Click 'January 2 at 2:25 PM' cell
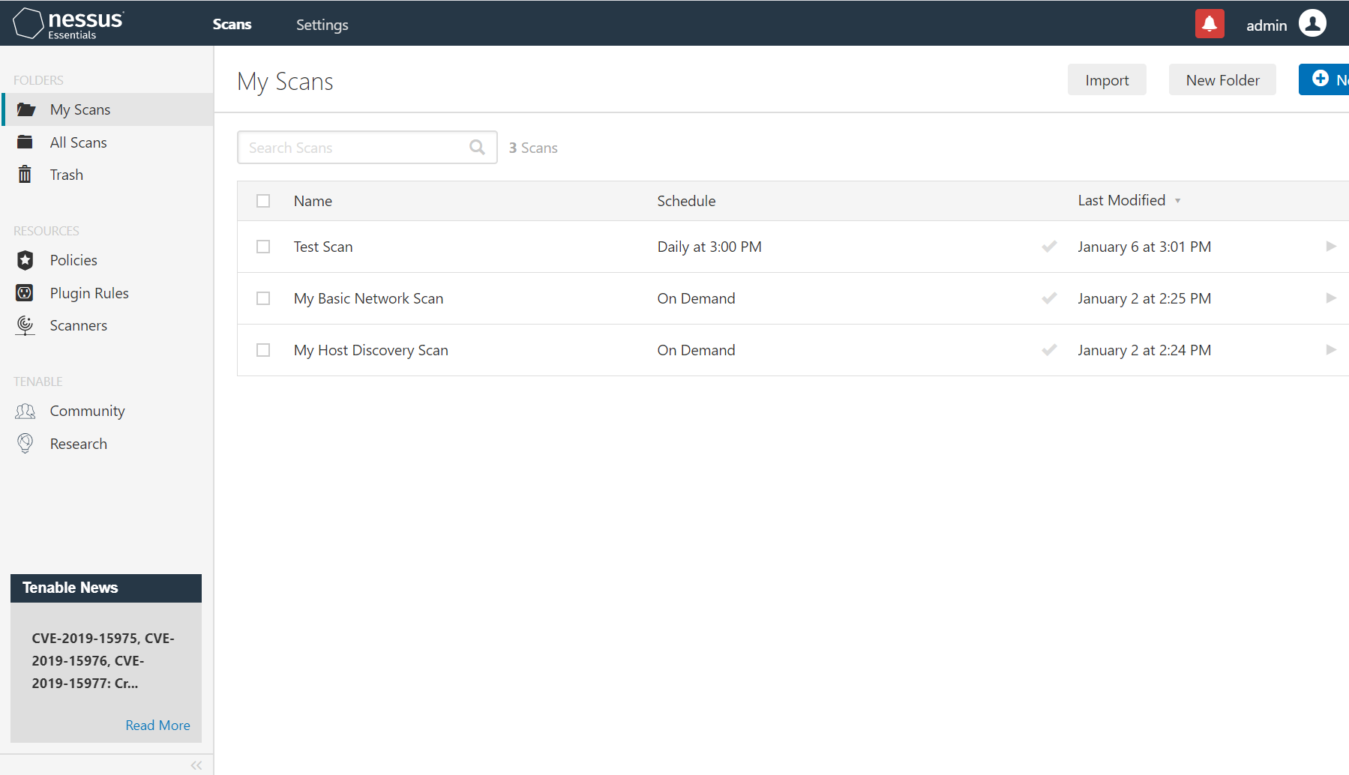 click(x=1144, y=298)
